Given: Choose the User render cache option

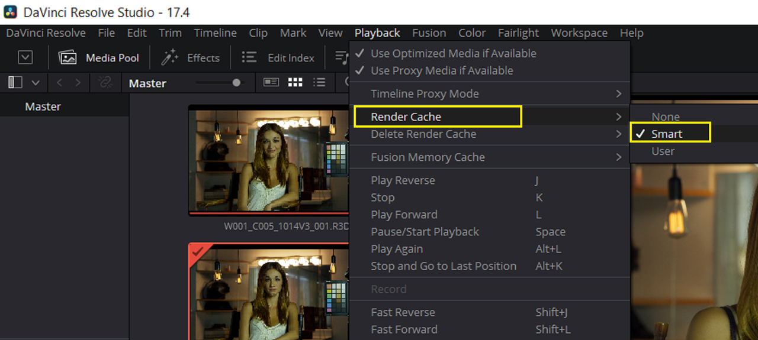Looking at the screenshot, I should click(663, 151).
